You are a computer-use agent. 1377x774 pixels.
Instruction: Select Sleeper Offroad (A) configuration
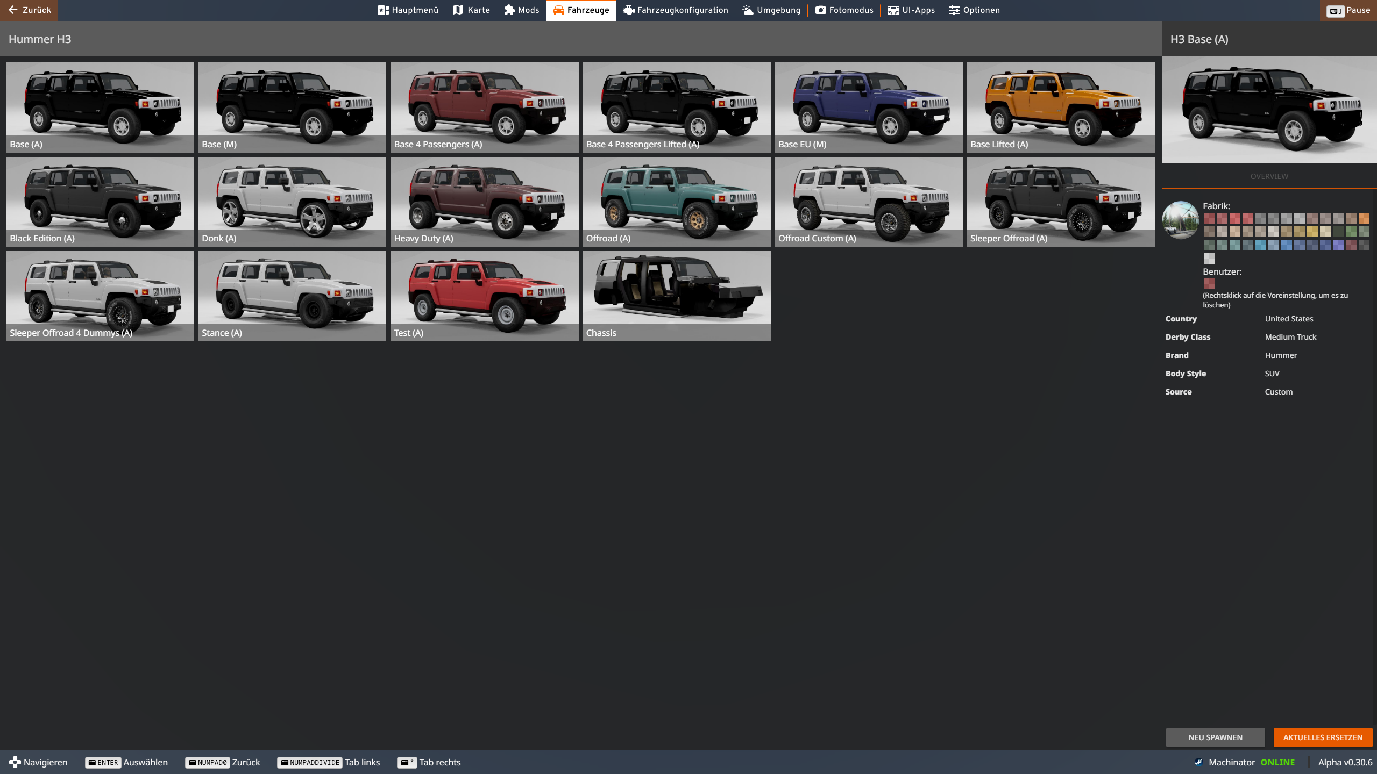click(x=1061, y=202)
